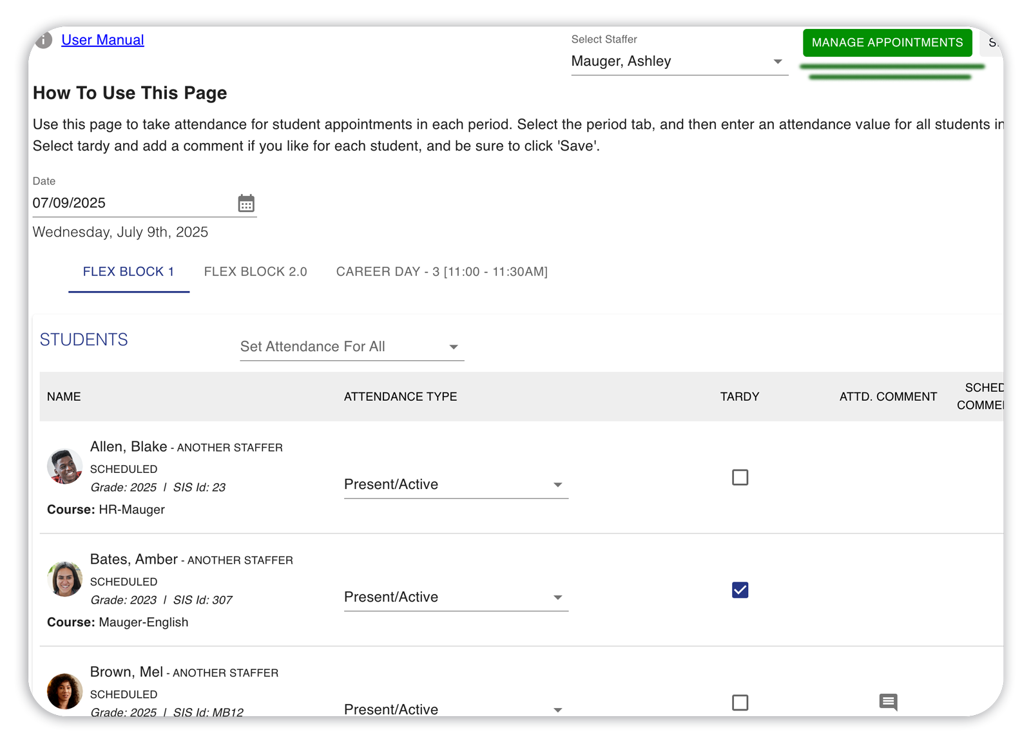This screenshot has width=1031, height=746.
Task: Click Allen, Blake's profile photo
Action: pyautogui.click(x=64, y=466)
